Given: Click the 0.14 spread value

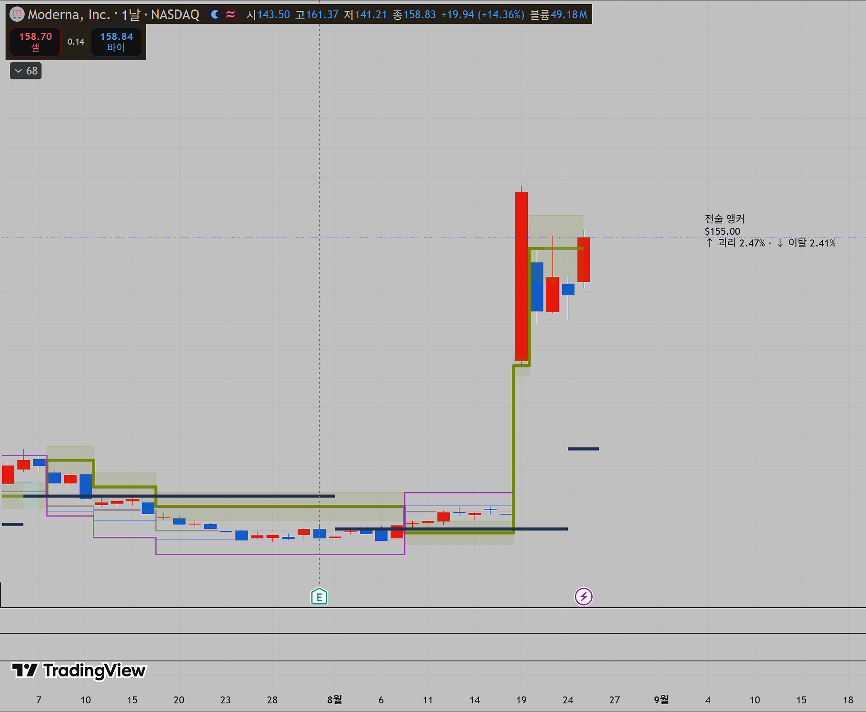Looking at the screenshot, I should tap(76, 42).
